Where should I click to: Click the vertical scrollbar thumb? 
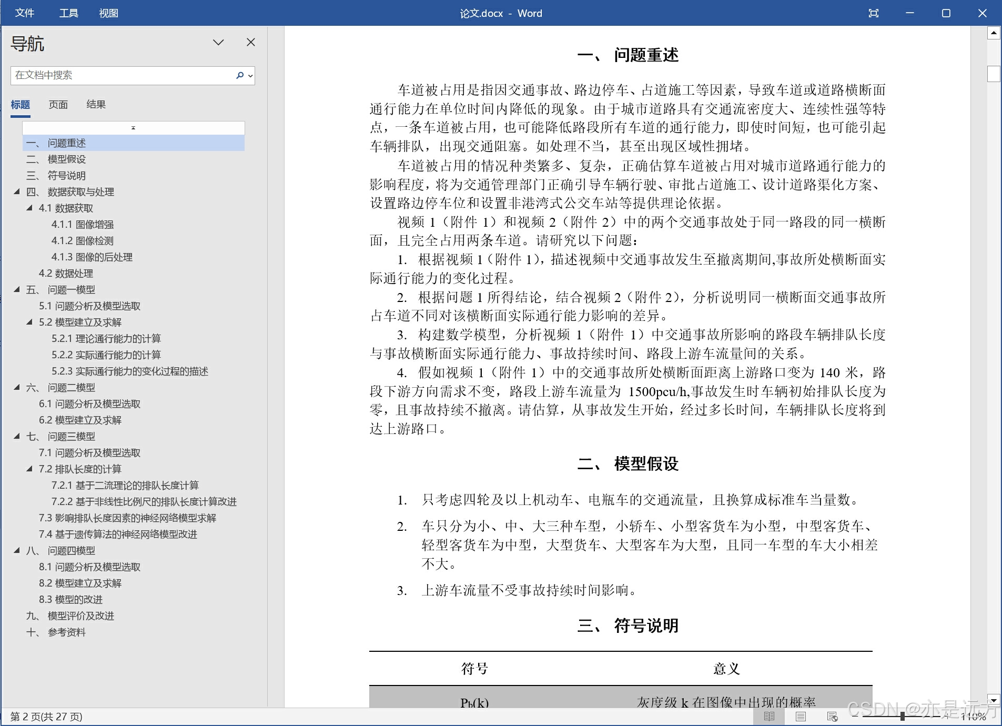point(994,74)
